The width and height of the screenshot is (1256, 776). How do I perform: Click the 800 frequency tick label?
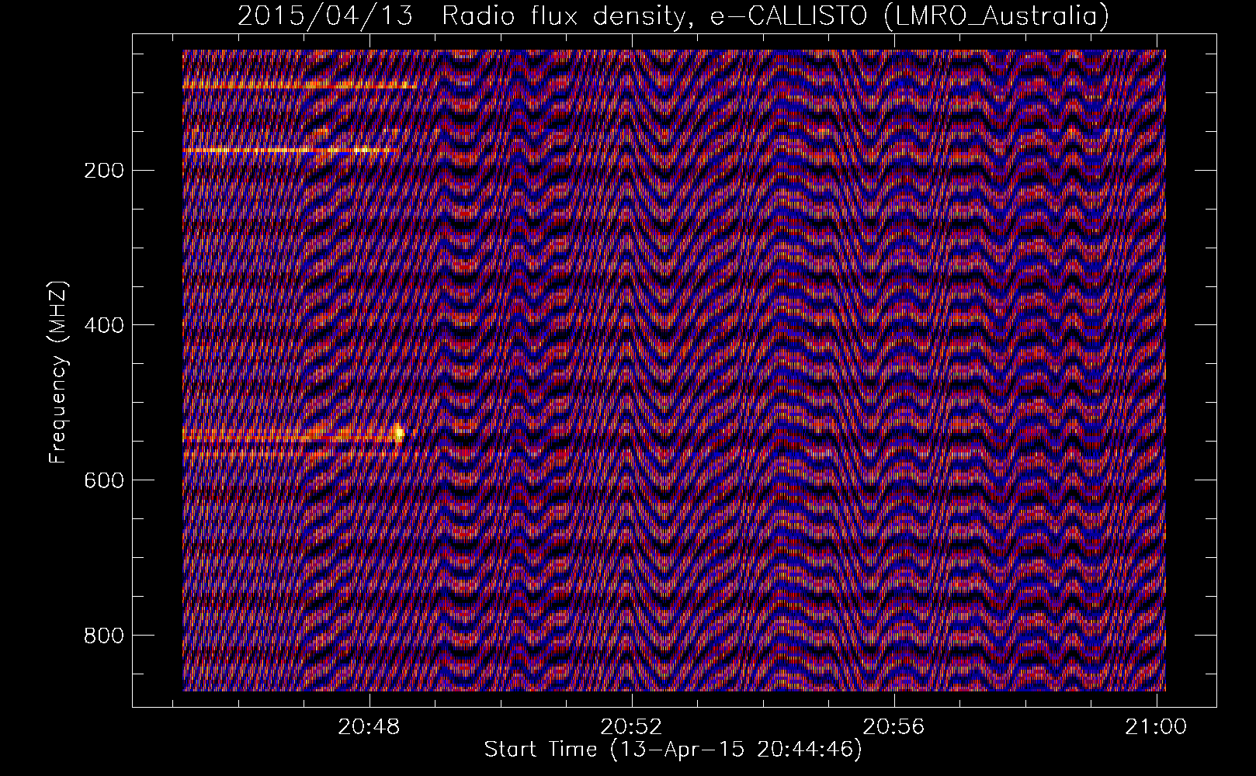(102, 636)
